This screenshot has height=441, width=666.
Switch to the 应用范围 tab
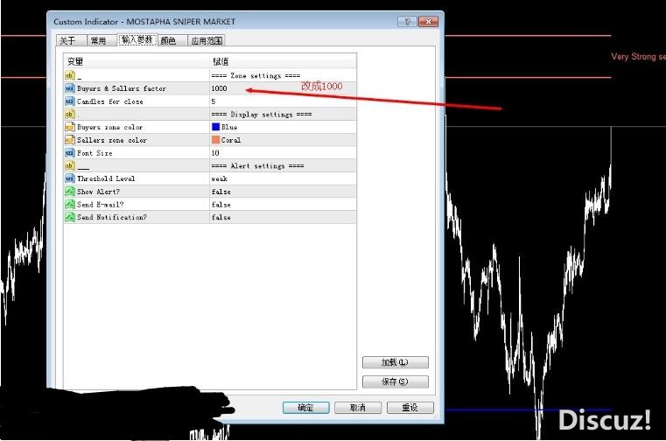coord(207,40)
